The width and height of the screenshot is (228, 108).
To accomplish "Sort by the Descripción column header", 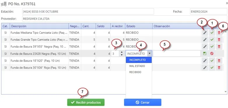I will [39, 26].
